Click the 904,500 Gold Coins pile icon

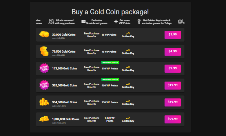pyautogui.click(x=44, y=102)
